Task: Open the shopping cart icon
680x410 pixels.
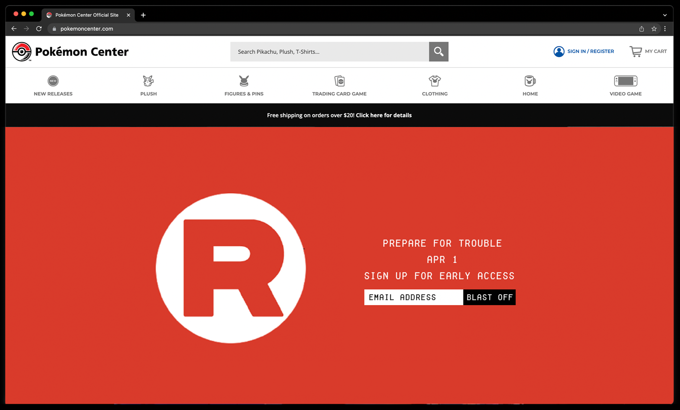Action: [x=636, y=52]
